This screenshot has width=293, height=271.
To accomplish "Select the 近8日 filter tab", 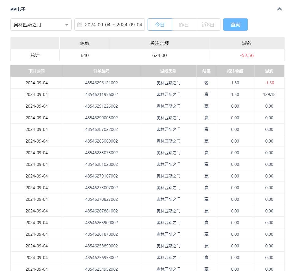I will (x=208, y=25).
